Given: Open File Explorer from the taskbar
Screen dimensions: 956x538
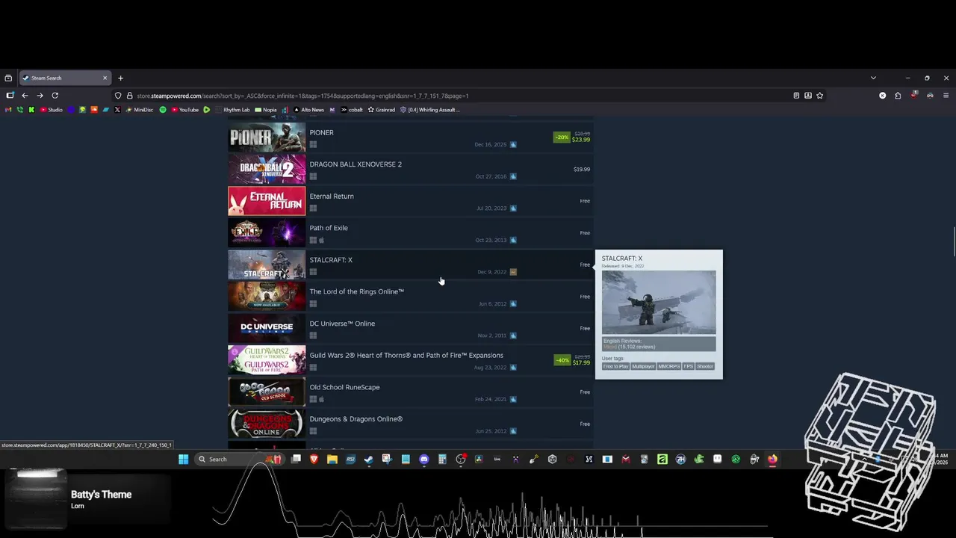Looking at the screenshot, I should pyautogui.click(x=332, y=459).
